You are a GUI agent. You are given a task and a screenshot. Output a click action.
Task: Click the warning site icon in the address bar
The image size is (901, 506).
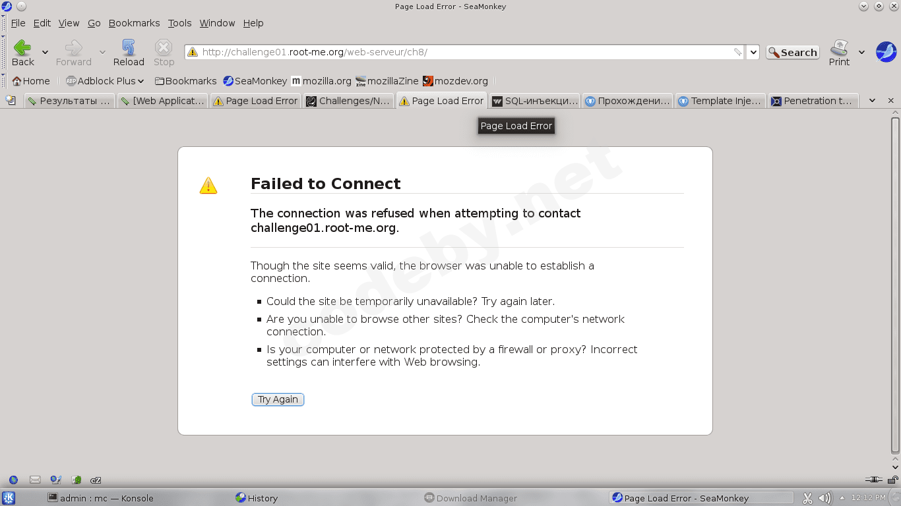[x=193, y=52]
